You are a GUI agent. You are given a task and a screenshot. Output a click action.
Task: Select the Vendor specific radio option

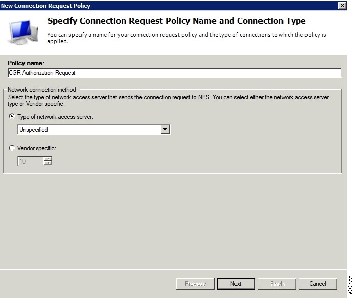point(12,148)
